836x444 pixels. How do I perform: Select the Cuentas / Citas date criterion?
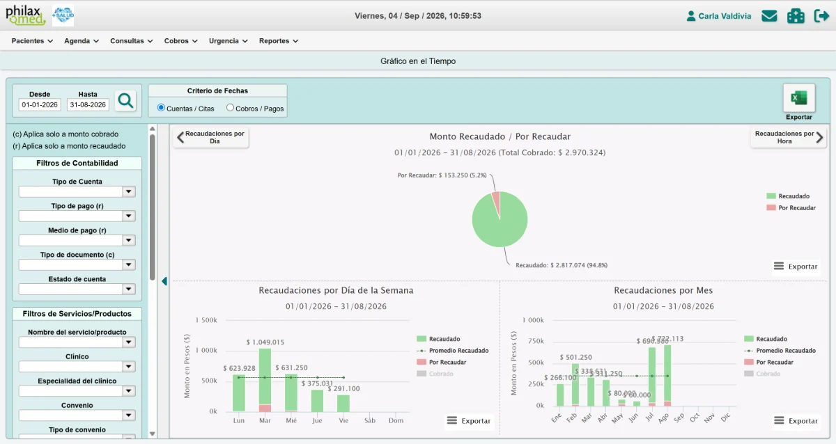pyautogui.click(x=161, y=108)
